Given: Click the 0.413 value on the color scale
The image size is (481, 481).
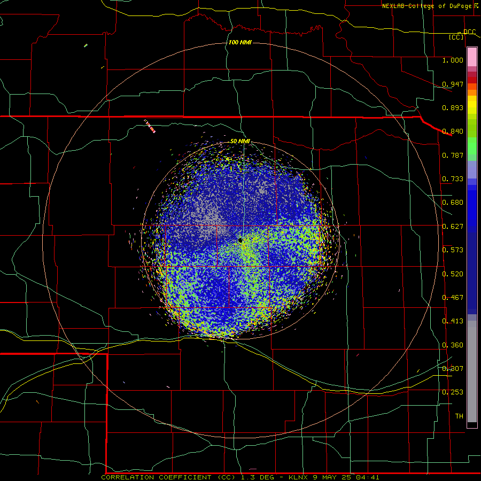Looking at the screenshot, I should (x=453, y=321).
